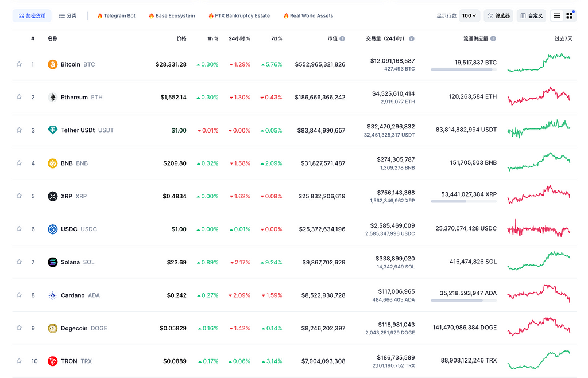
Task: Sort by the 24小时 % column
Action: click(x=239, y=38)
